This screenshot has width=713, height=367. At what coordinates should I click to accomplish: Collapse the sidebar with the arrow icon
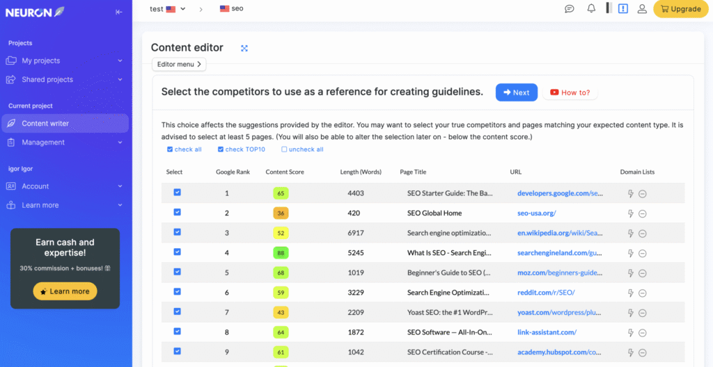pyautogui.click(x=119, y=13)
